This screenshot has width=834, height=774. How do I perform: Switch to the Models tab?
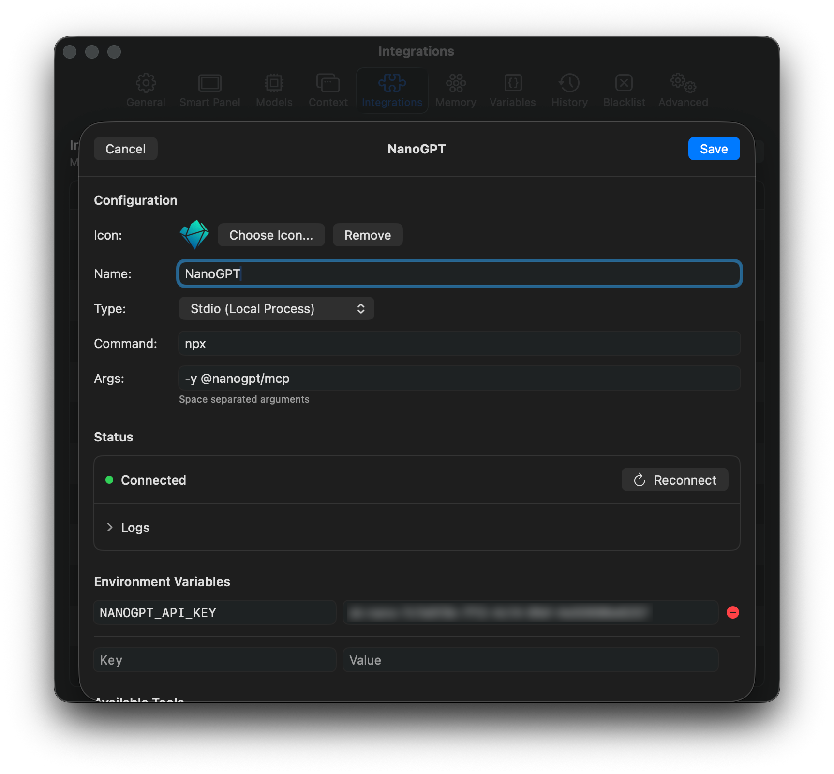click(x=274, y=91)
